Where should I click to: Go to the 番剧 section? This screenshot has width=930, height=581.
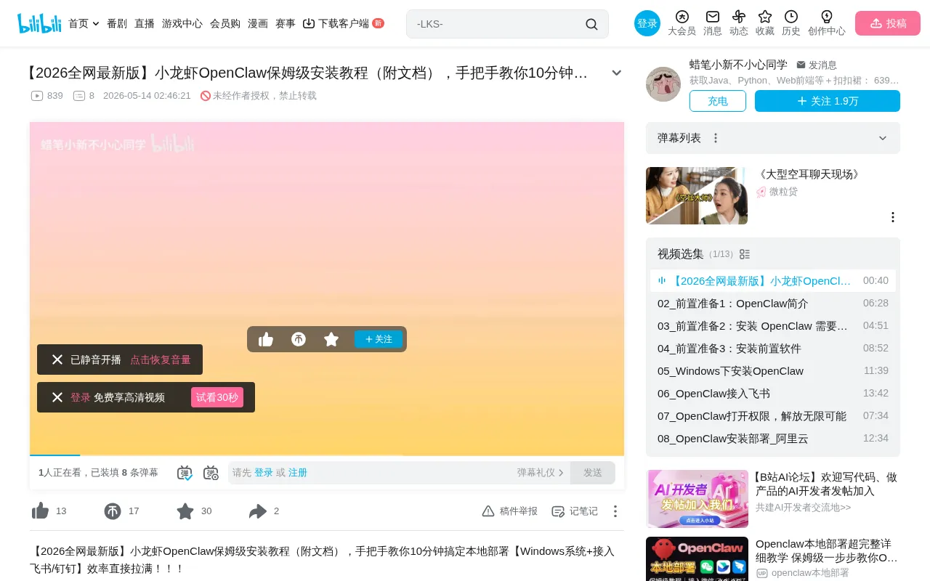coord(117,23)
